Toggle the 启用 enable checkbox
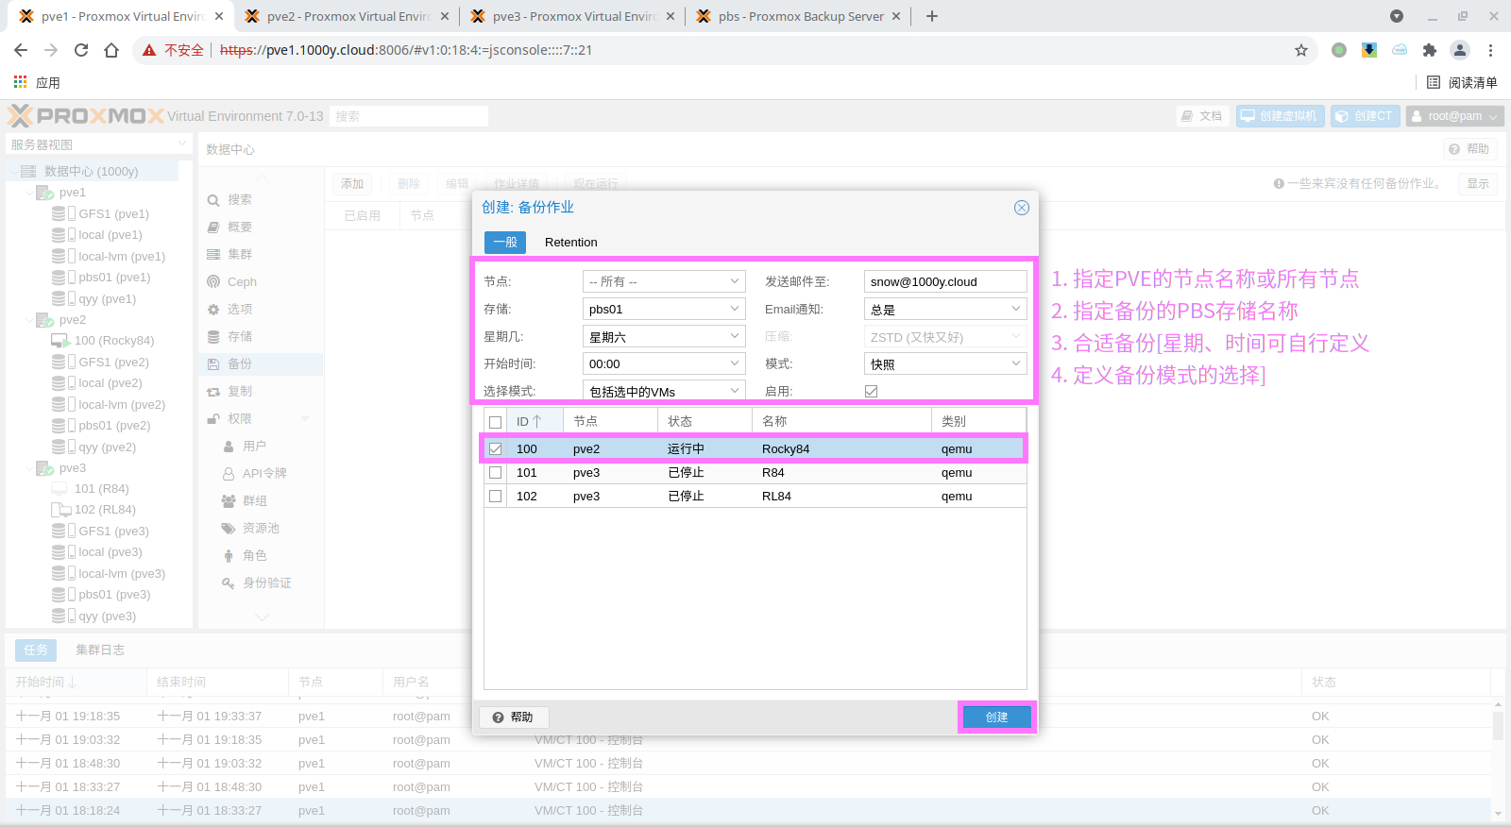Viewport: 1511px width, 827px height. point(871,391)
